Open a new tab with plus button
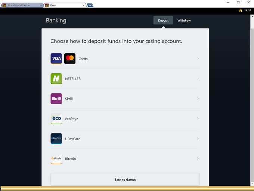254x191 pixels. [90, 5]
